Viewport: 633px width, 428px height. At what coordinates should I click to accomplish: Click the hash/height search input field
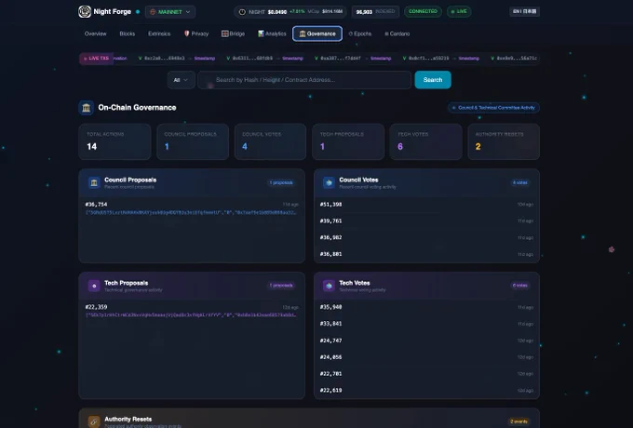304,80
